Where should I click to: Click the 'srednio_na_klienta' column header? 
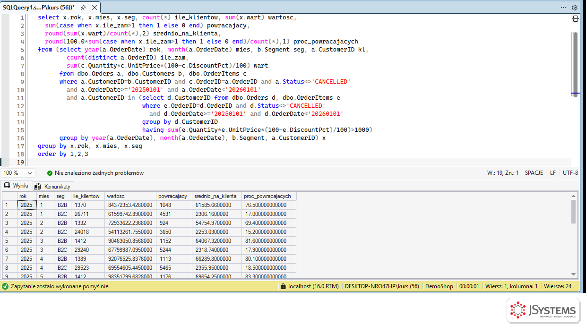pos(217,196)
